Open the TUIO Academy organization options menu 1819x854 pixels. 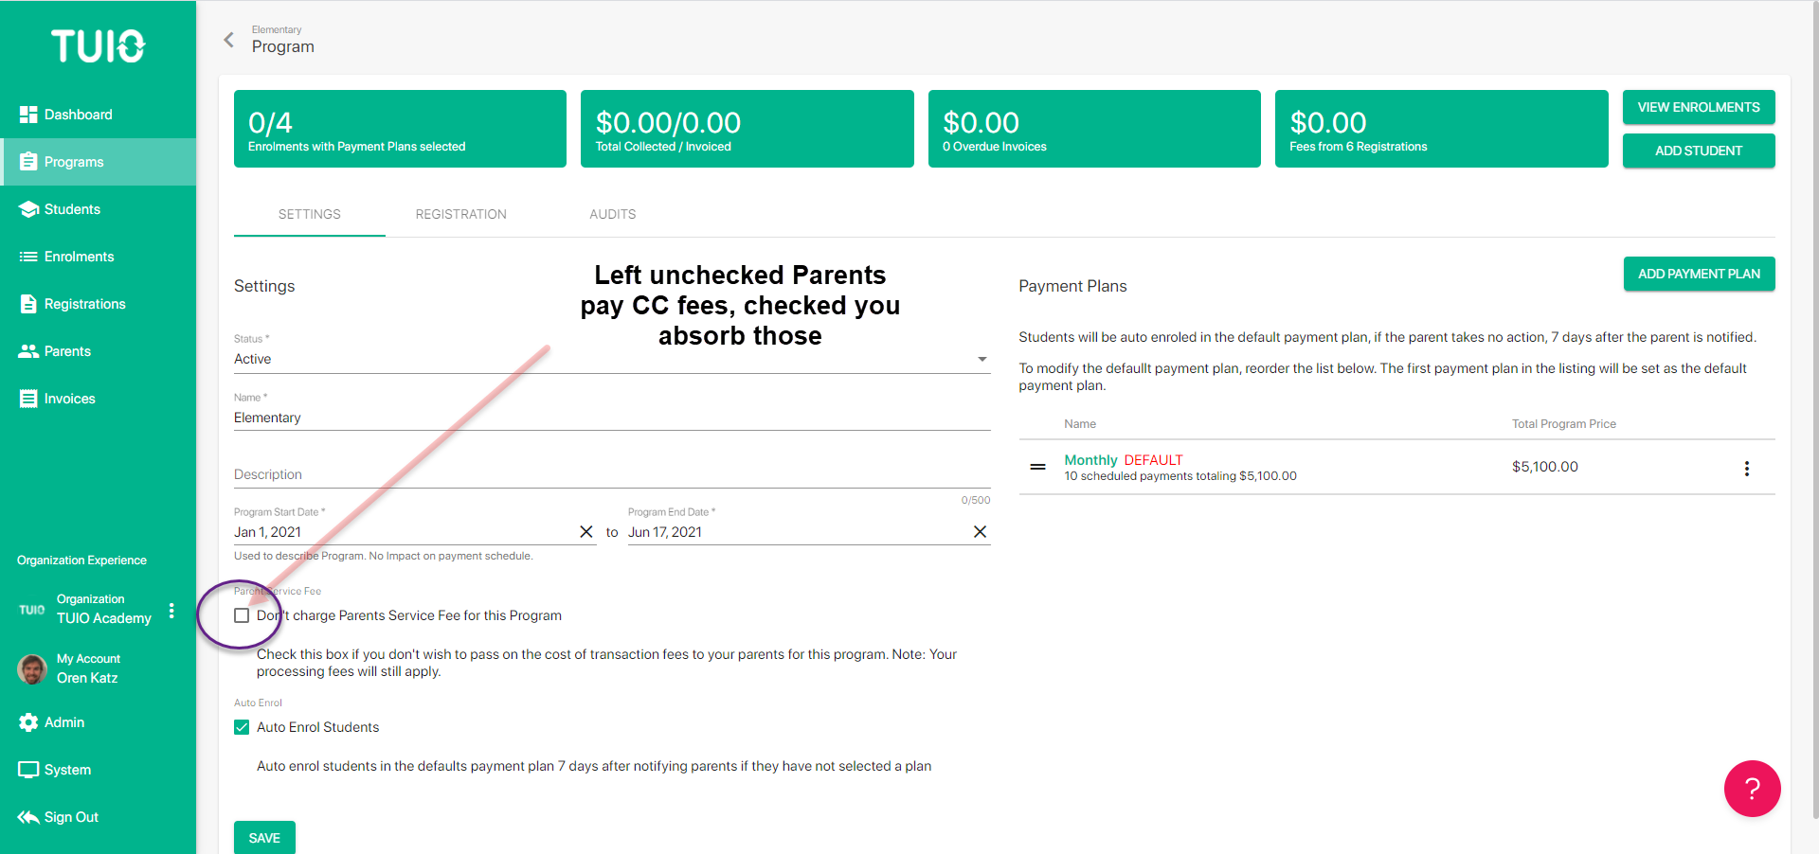pos(171,611)
